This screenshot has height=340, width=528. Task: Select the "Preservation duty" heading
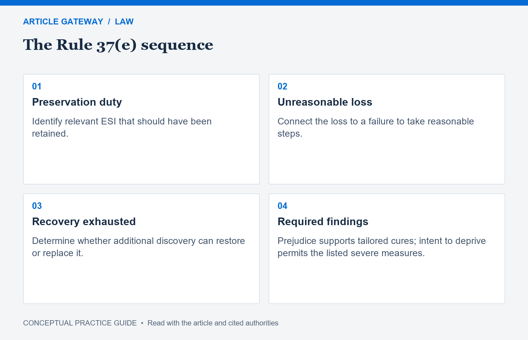[x=77, y=102]
